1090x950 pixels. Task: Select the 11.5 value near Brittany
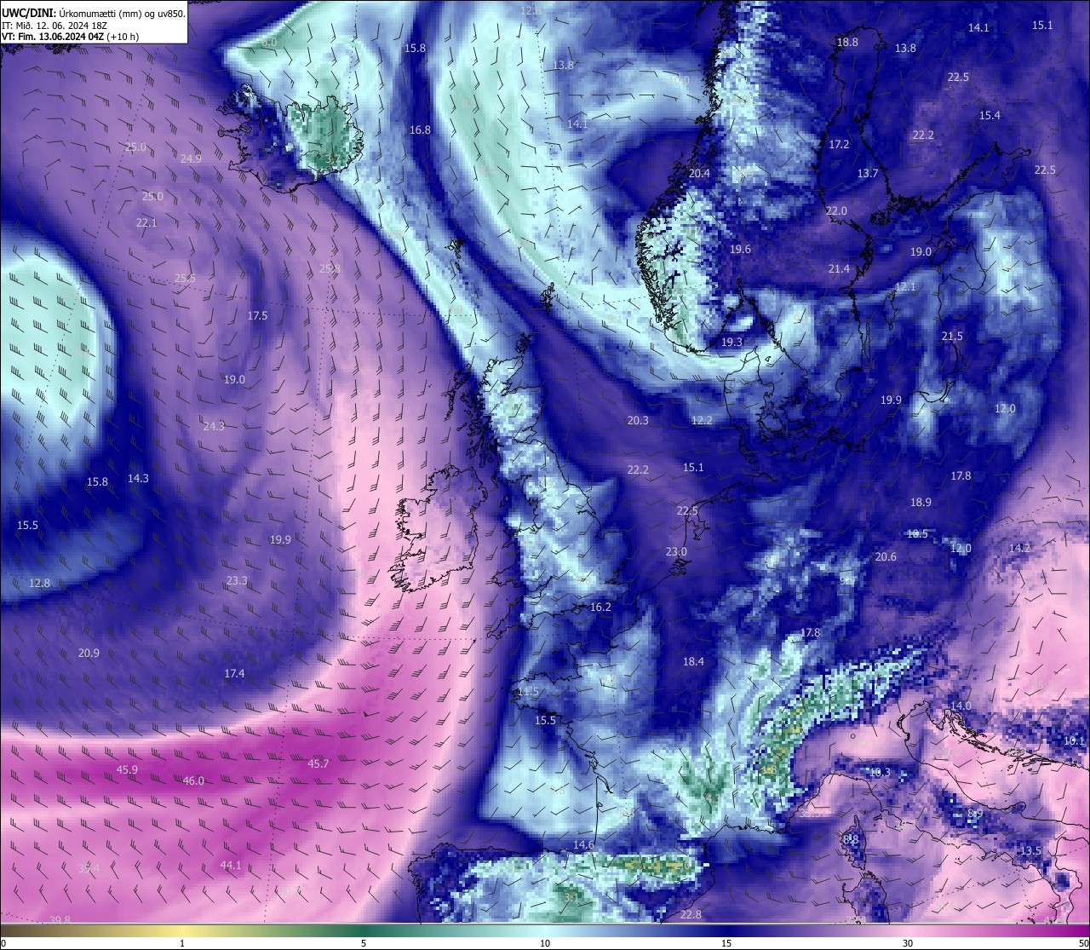coord(528,691)
